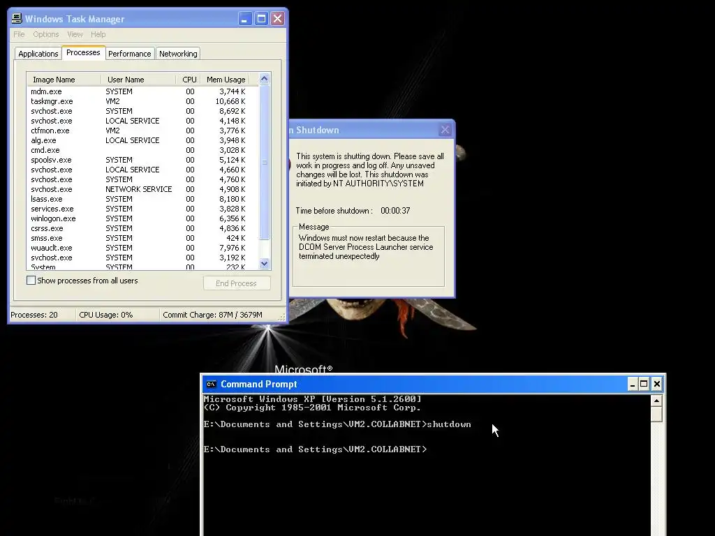Select the alg.exe process row
The image size is (715, 536).
142,140
